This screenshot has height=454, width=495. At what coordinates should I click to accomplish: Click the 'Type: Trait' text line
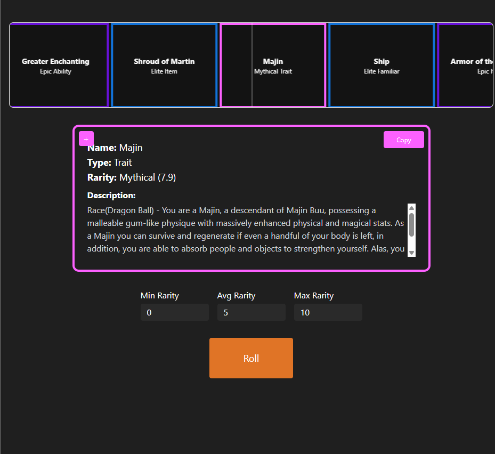[x=110, y=163]
